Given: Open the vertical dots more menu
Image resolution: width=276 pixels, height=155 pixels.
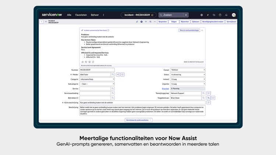Looking at the screenshot, I should pos(103,15).
